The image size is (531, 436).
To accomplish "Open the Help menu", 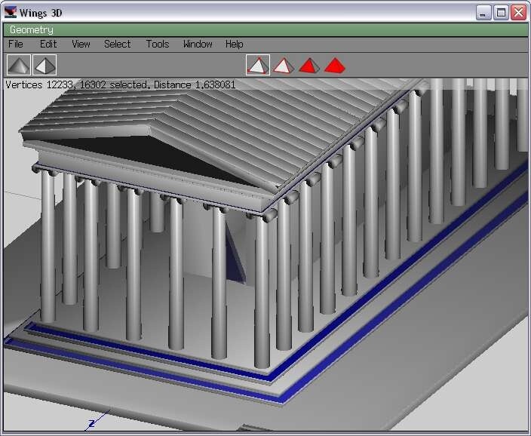I will [234, 45].
